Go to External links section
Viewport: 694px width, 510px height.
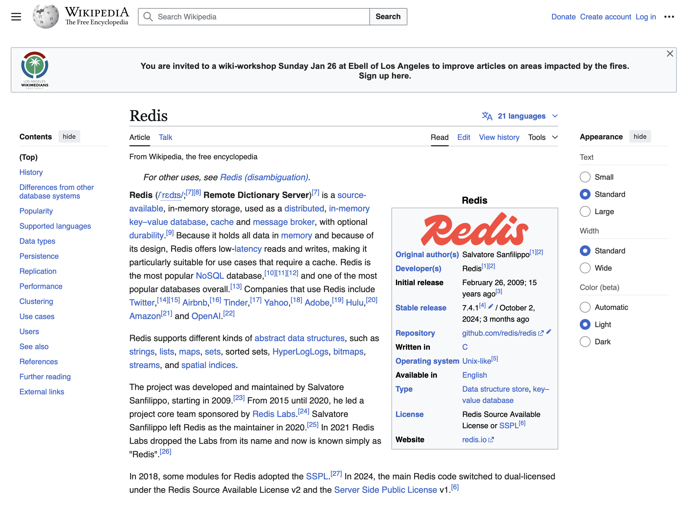(x=42, y=392)
